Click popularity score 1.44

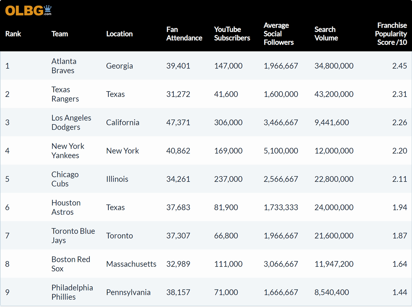[x=399, y=292]
